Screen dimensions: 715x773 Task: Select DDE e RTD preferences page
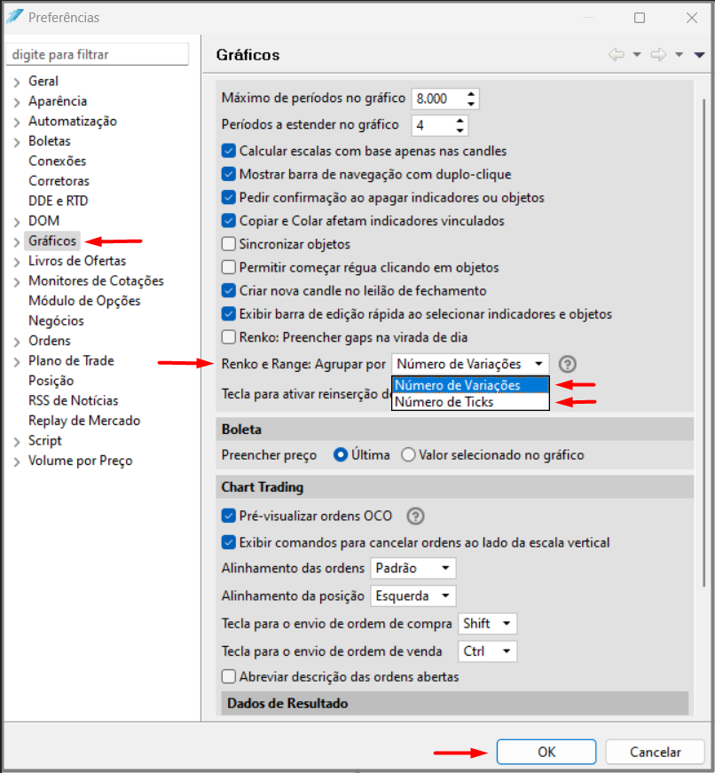click(x=59, y=201)
